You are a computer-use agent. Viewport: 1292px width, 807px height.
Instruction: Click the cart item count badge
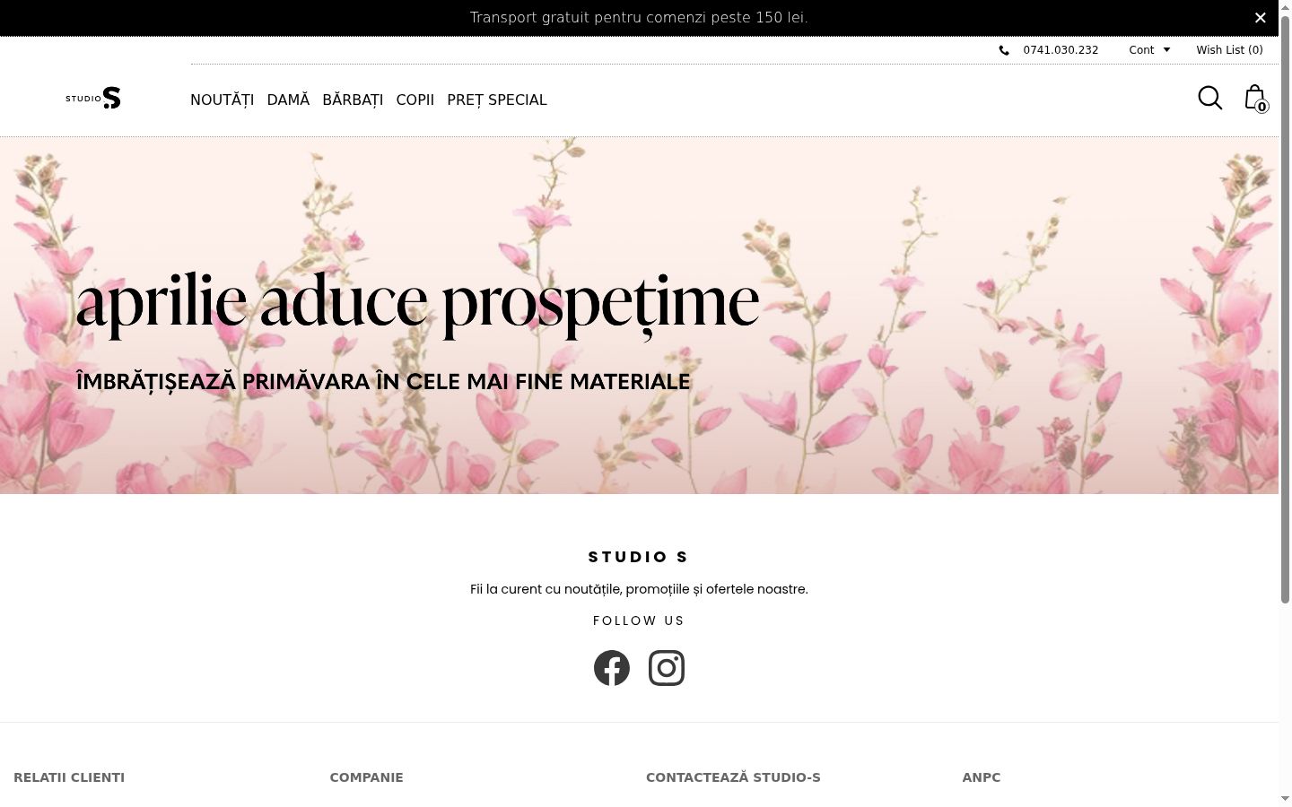pyautogui.click(x=1261, y=107)
